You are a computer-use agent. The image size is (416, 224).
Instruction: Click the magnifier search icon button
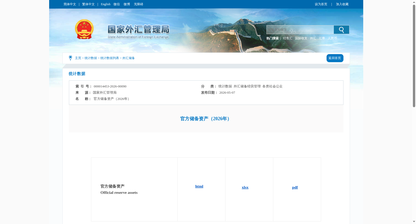pos(341,30)
